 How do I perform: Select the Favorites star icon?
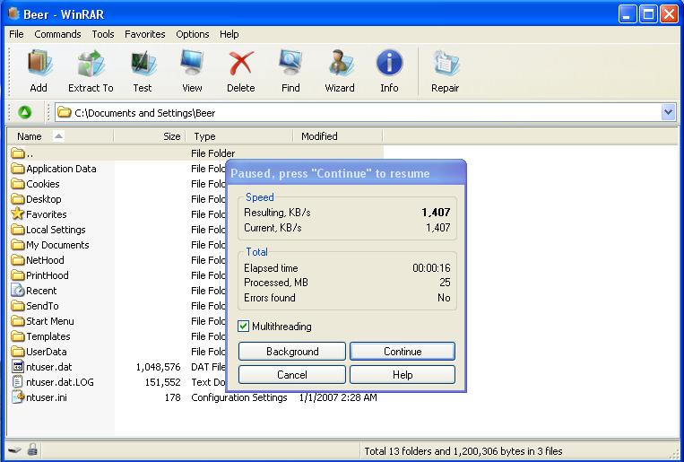pyautogui.click(x=17, y=214)
